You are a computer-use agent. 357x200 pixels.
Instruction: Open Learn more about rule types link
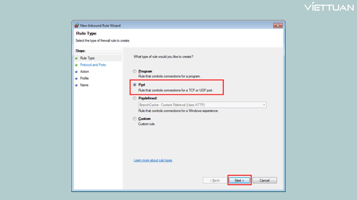pyautogui.click(x=153, y=160)
